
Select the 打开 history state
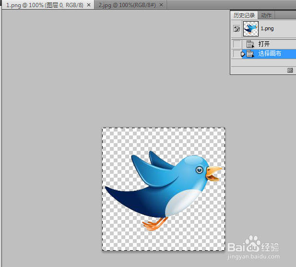269,44
